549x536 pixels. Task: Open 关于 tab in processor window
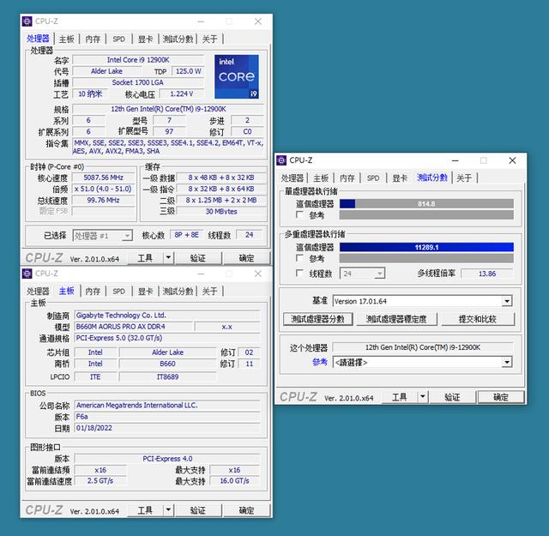(209, 39)
